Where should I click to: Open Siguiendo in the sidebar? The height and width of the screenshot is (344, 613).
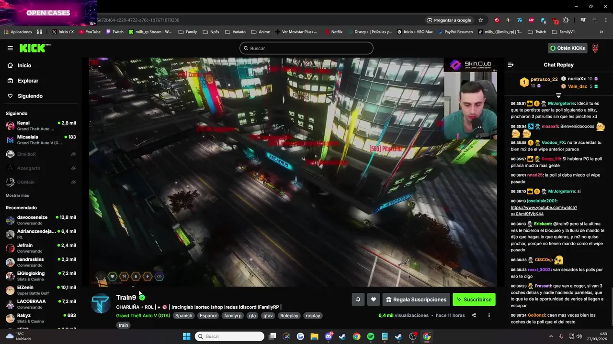(30, 96)
